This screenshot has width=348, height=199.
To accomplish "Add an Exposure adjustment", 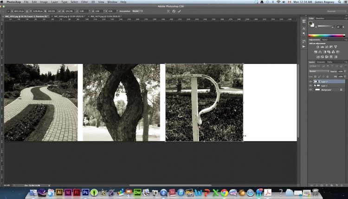I will 331,47.
